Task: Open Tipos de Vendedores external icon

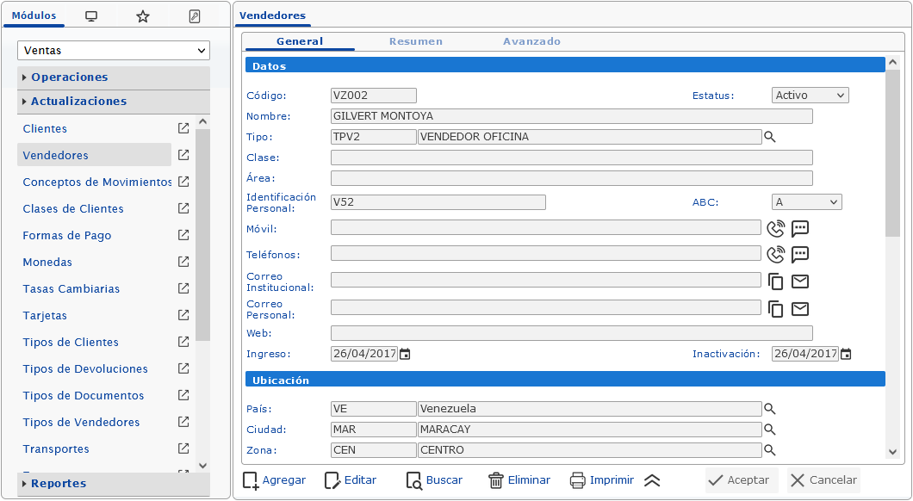Action: coord(183,422)
